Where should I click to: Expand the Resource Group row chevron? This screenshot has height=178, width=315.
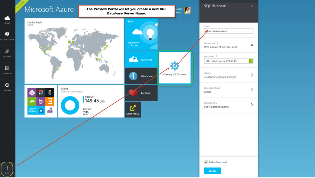point(252,90)
